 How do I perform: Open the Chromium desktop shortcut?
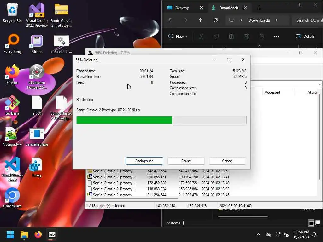coord(12,198)
